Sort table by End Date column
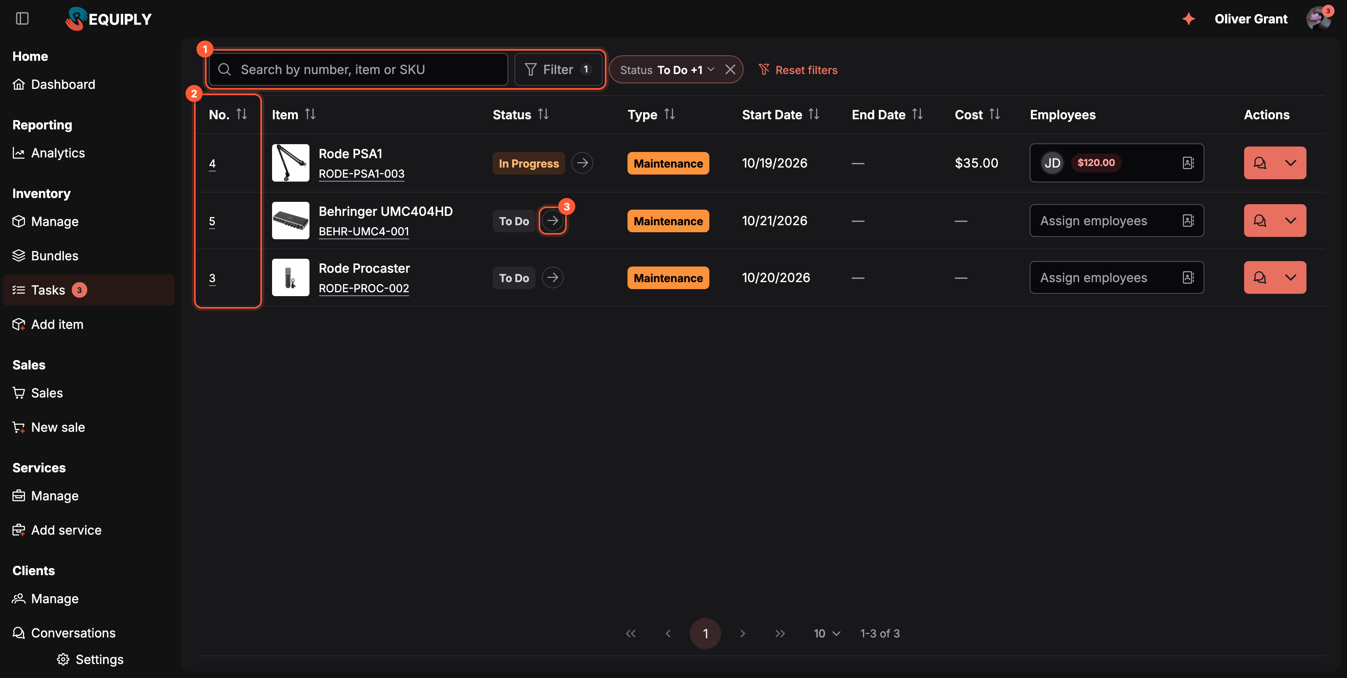 pos(917,114)
